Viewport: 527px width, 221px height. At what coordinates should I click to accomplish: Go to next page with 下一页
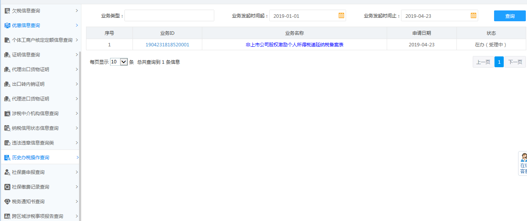515,62
